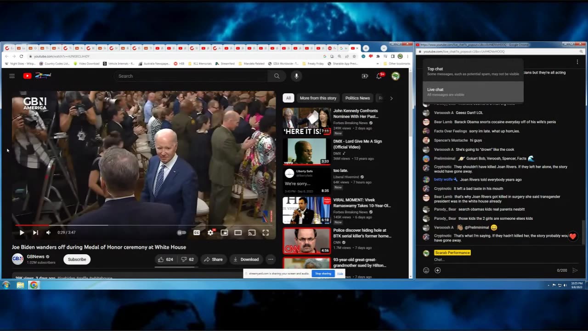Image resolution: width=588 pixels, height=331 pixels.
Task: Skip to the next video
Action: [35, 233]
